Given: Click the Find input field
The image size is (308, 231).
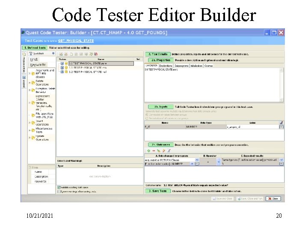Looking at the screenshot, I should (47, 59).
